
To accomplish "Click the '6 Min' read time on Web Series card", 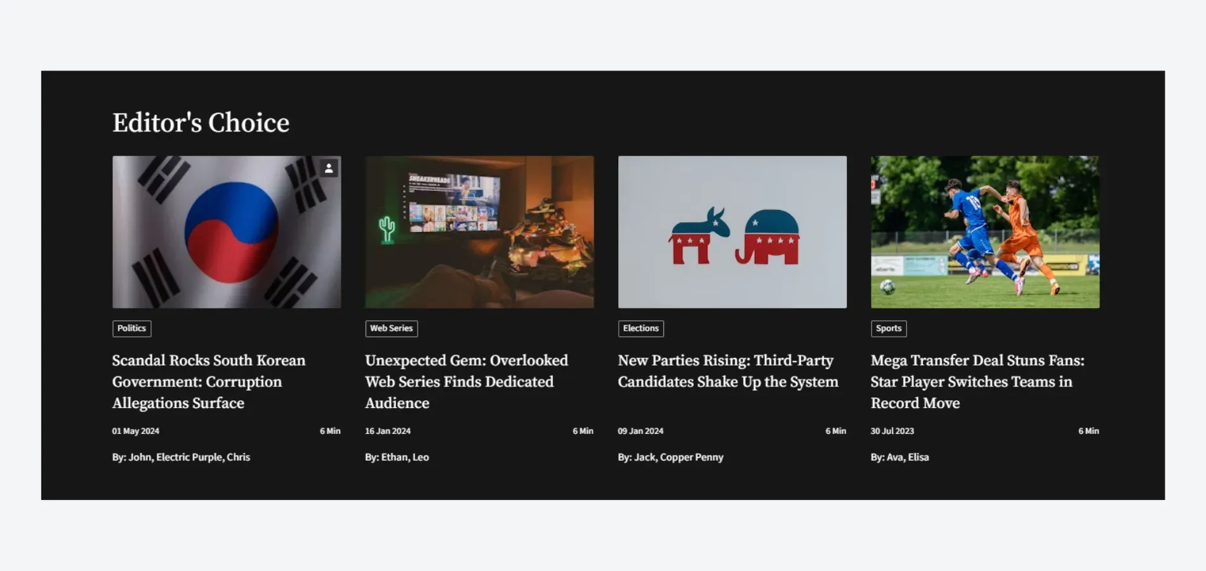I will point(583,431).
